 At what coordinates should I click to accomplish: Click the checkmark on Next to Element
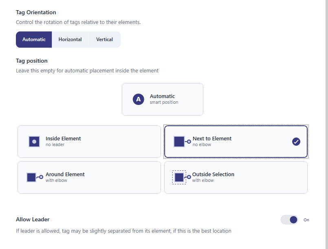pos(296,142)
